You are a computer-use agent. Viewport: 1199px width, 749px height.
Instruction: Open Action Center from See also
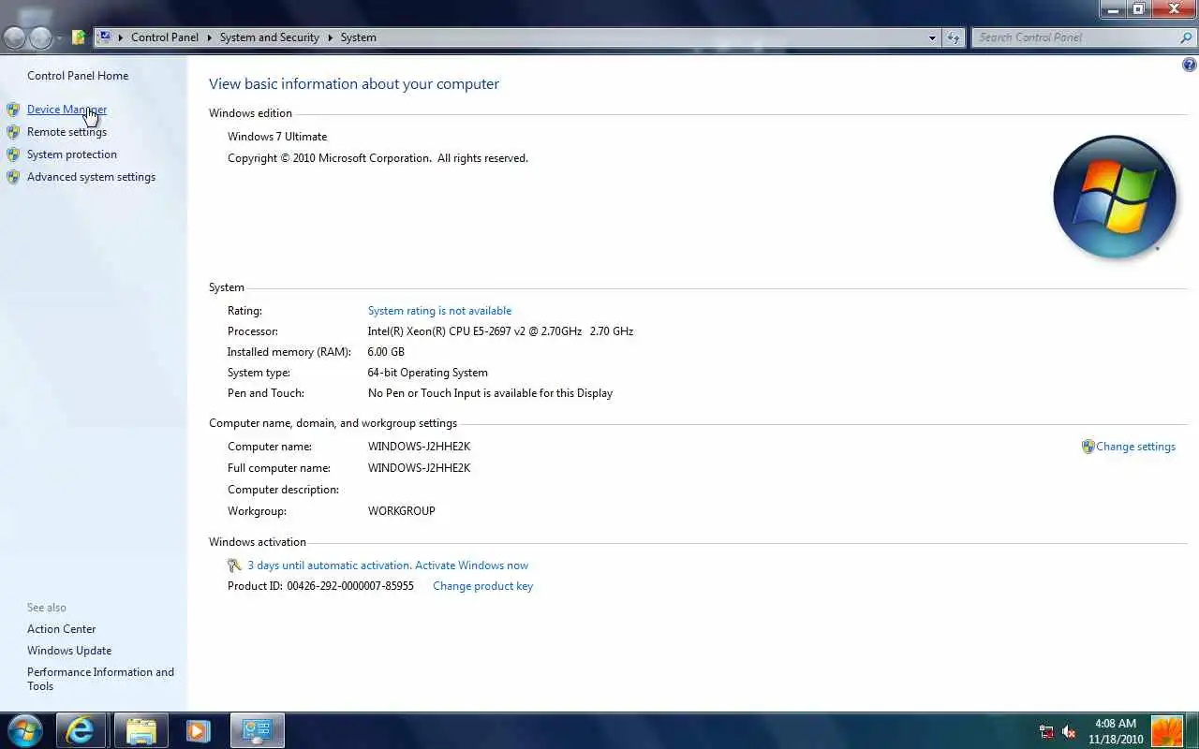point(62,629)
